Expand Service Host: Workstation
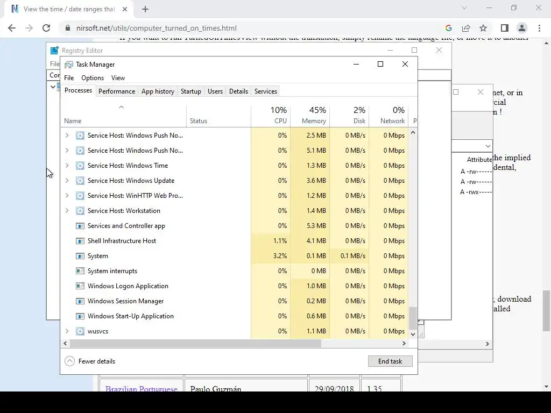The height and width of the screenshot is (413, 551). click(67, 211)
